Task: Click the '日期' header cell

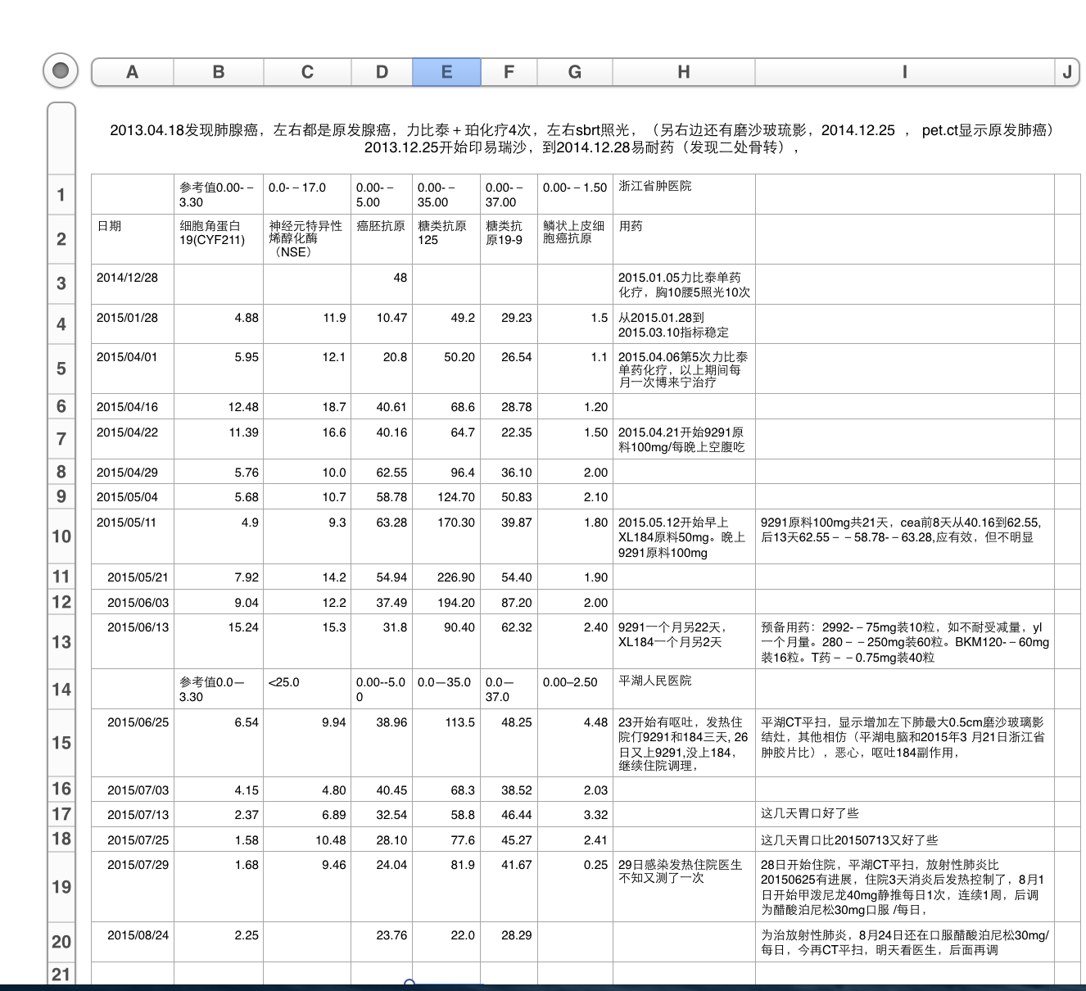Action: 133,239
